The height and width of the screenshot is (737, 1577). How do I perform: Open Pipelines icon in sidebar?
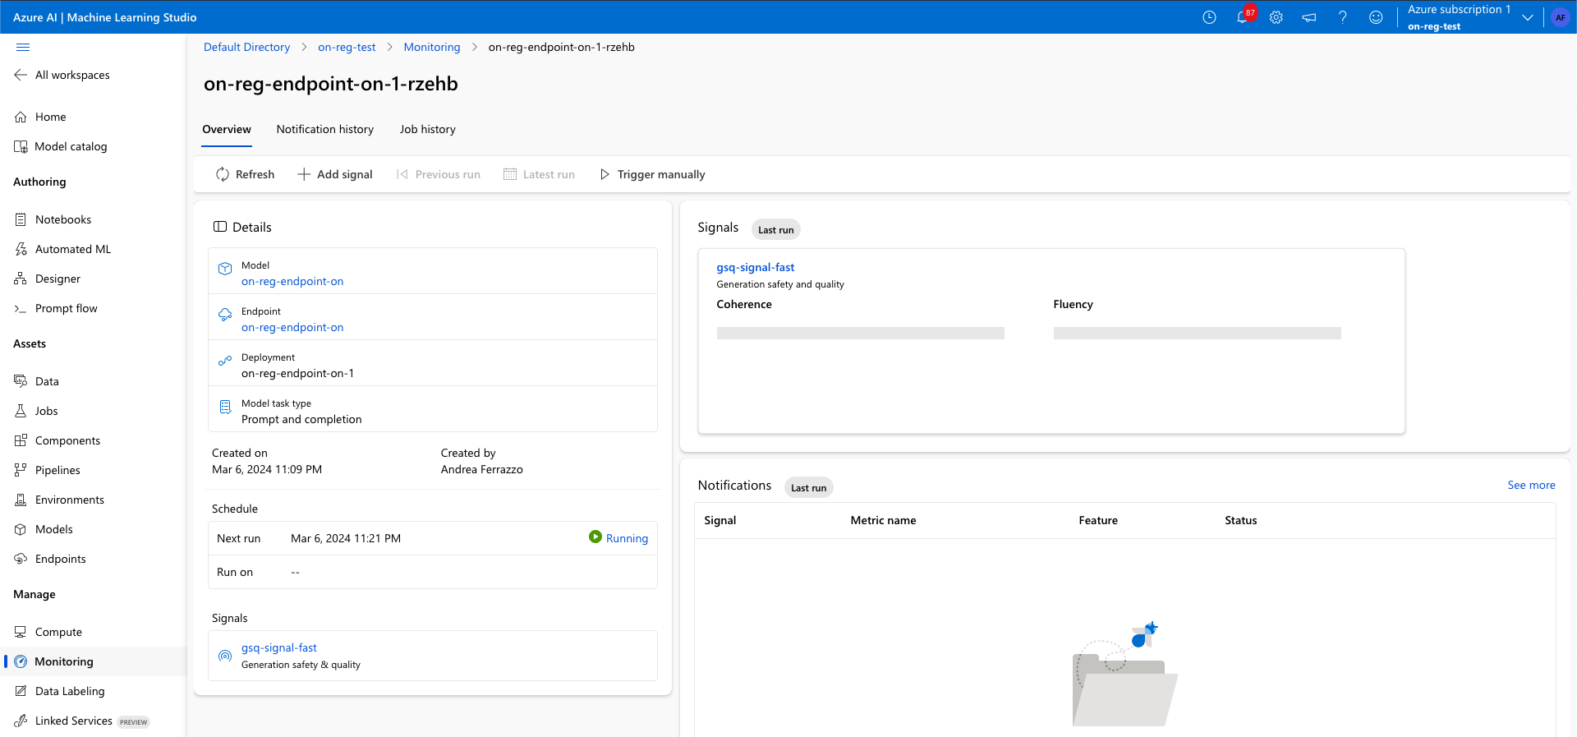point(21,470)
